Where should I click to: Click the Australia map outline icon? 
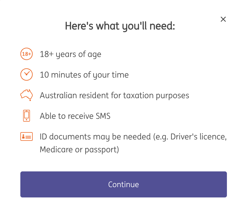pos(27,95)
